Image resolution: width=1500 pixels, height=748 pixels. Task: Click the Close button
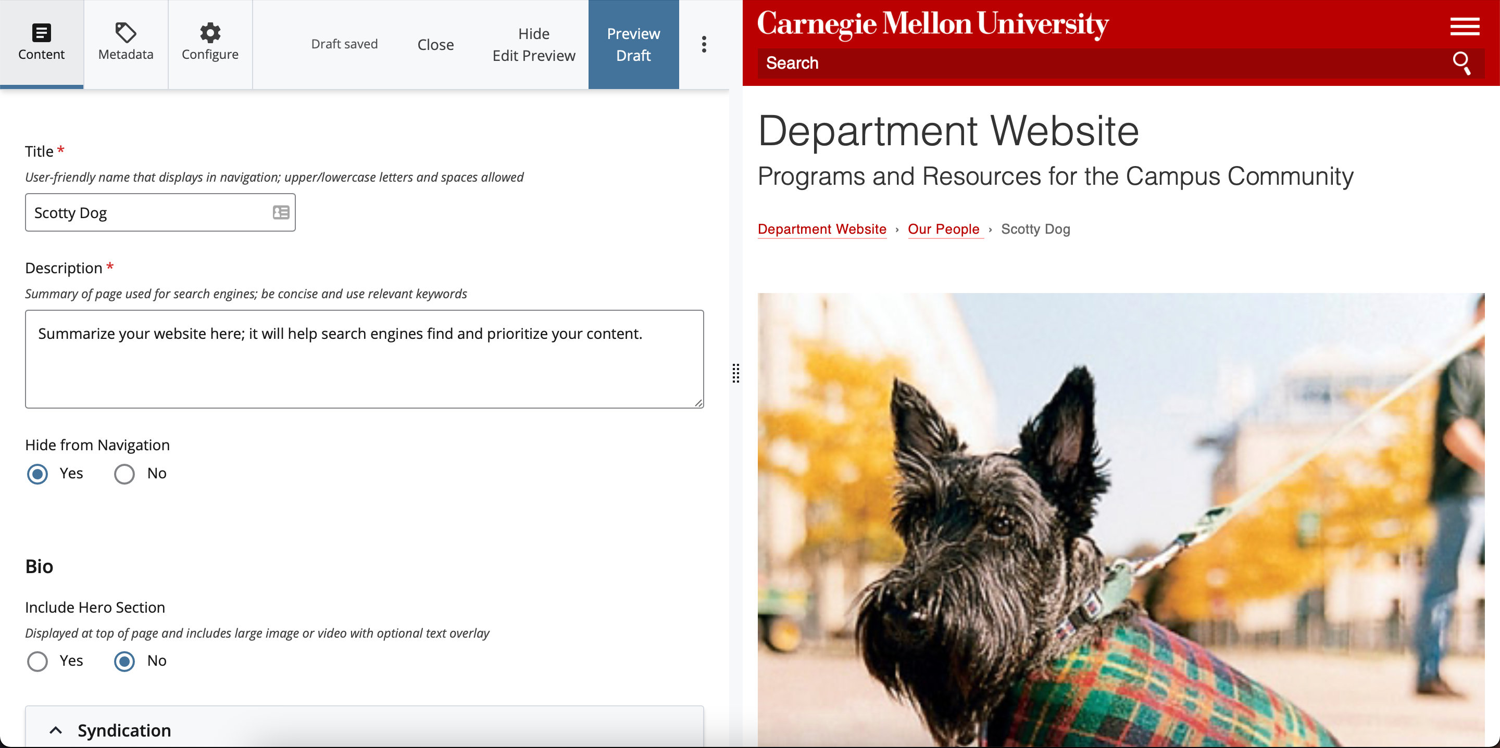click(435, 44)
